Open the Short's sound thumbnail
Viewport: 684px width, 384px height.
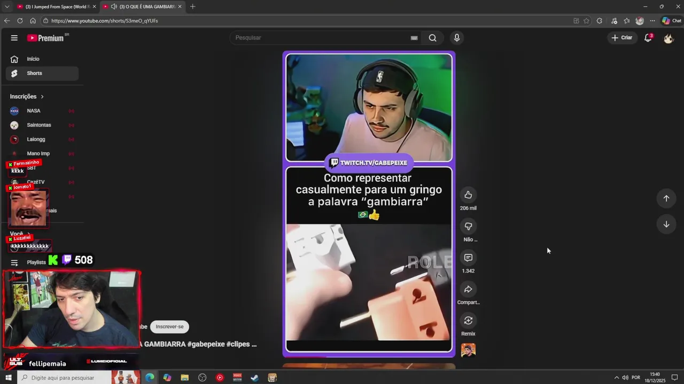[468, 350]
